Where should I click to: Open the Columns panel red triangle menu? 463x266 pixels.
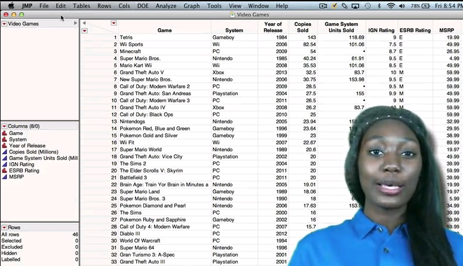pos(5,126)
